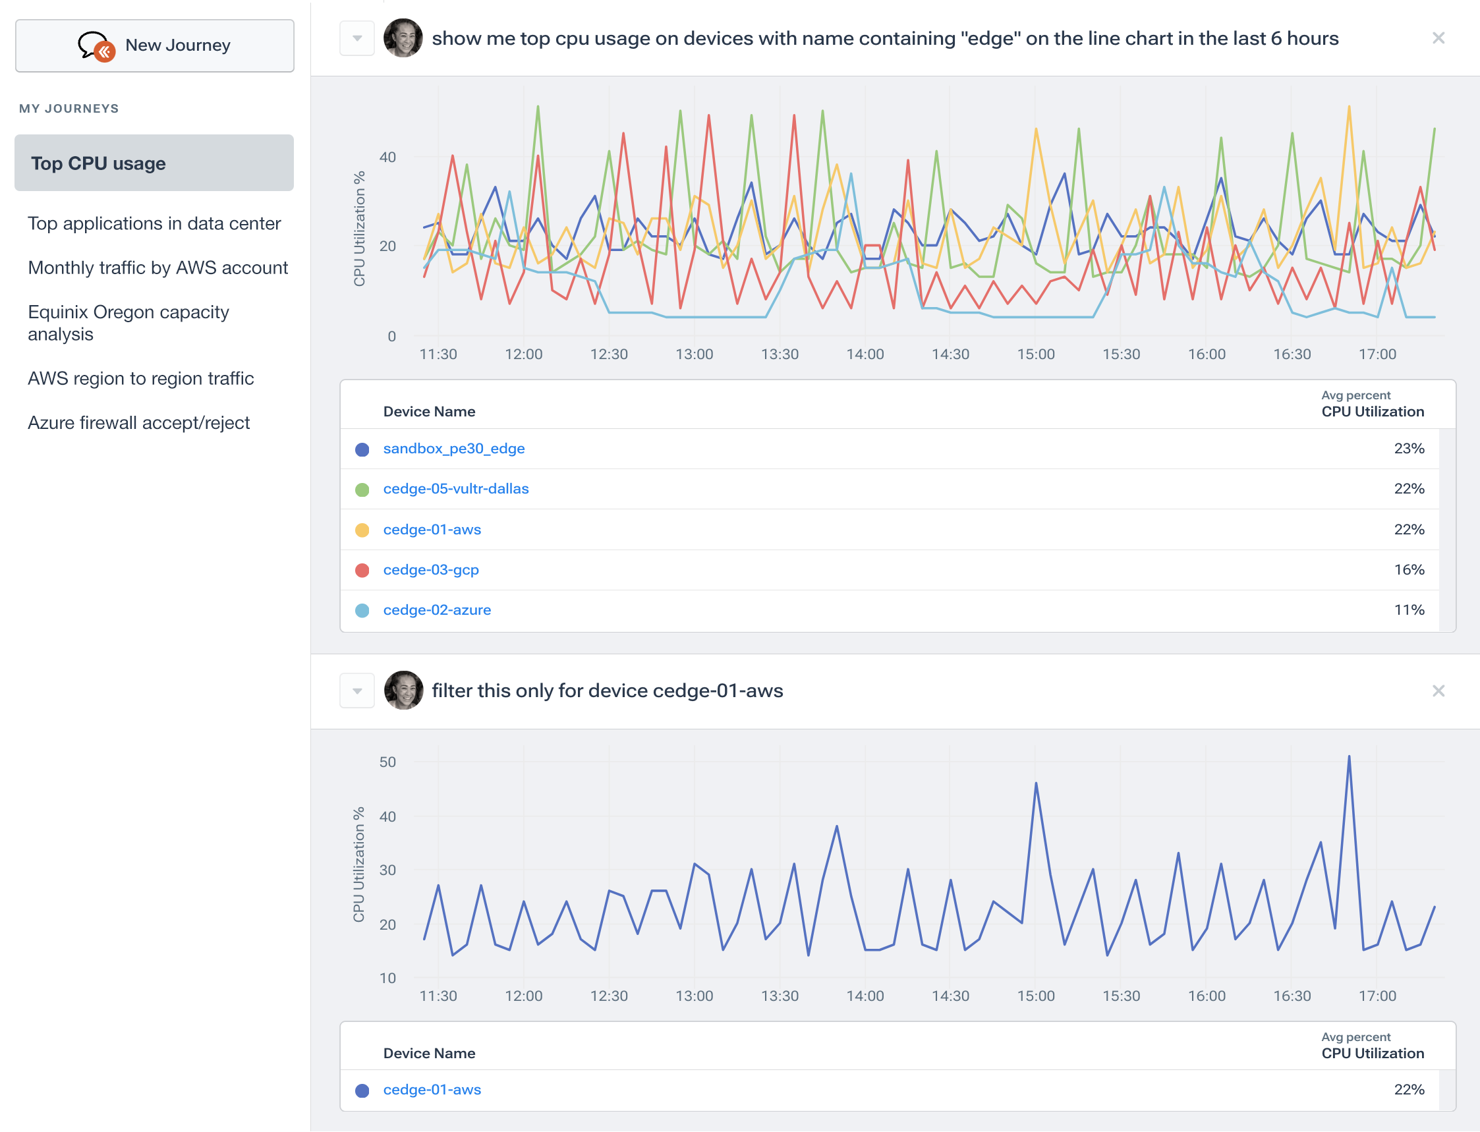Click light blue dot for cedge-02-azure
The height and width of the screenshot is (1132, 1480).
[362, 610]
